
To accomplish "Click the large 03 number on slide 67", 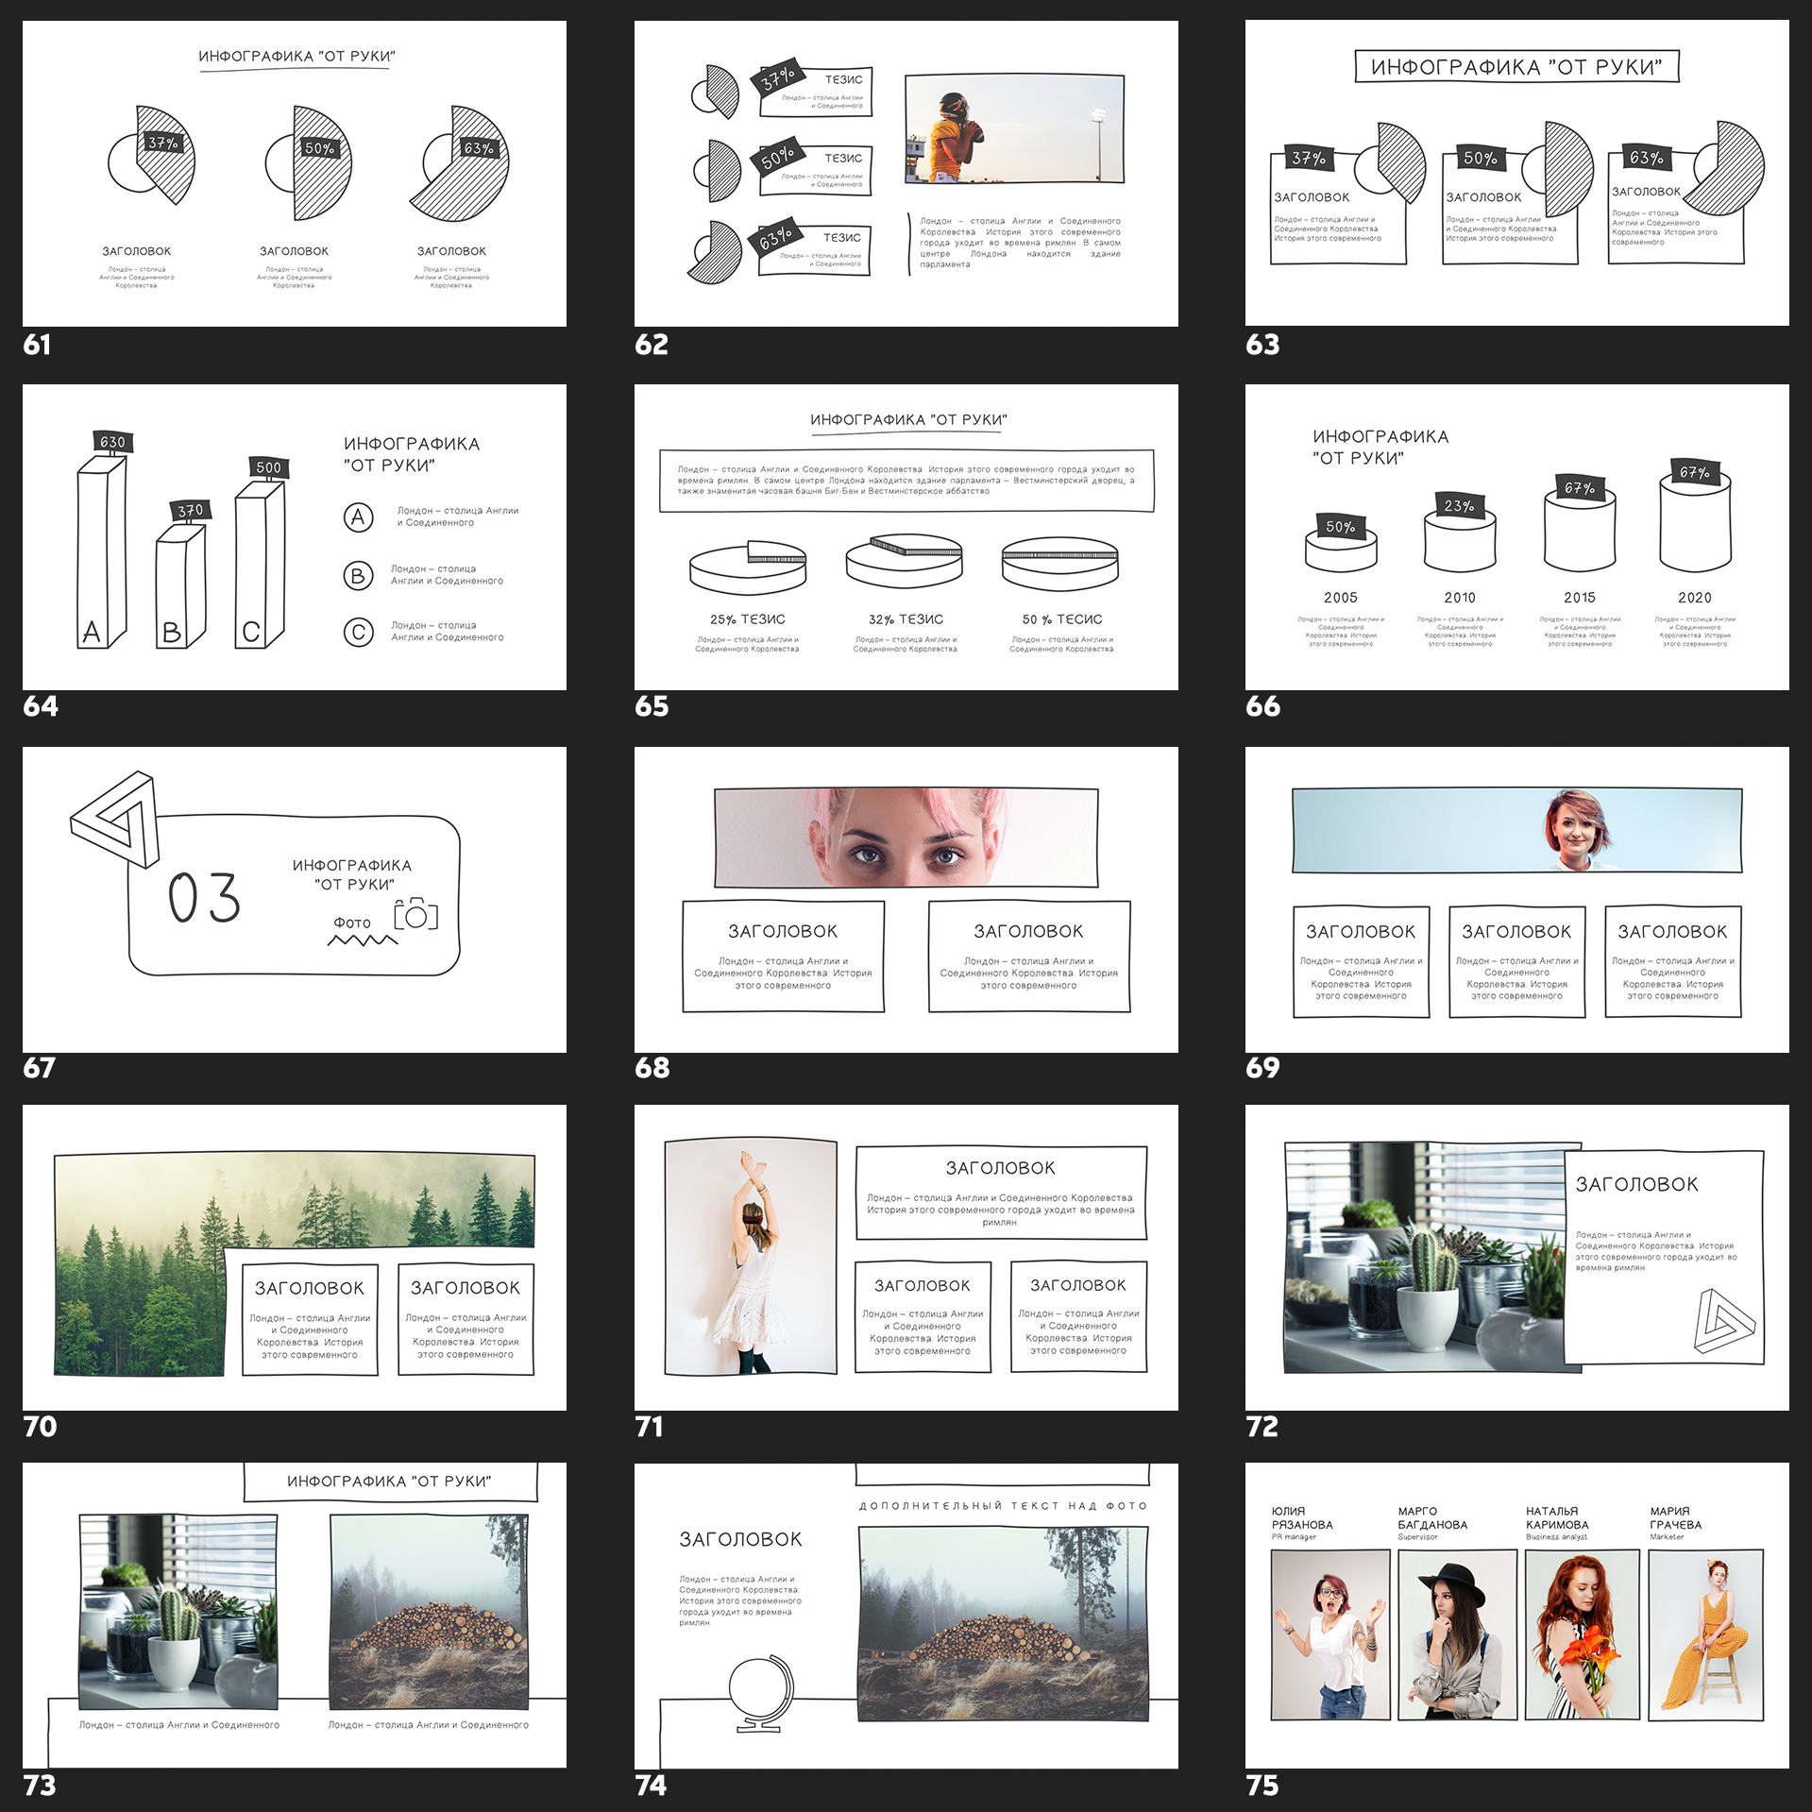I will 204,898.
